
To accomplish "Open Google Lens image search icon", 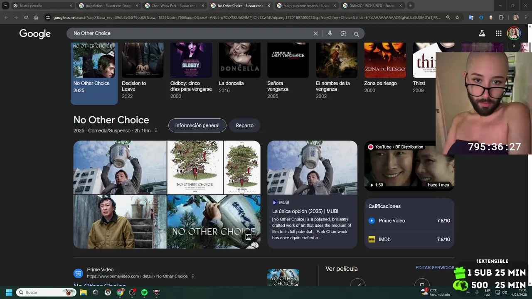I will (x=343, y=34).
